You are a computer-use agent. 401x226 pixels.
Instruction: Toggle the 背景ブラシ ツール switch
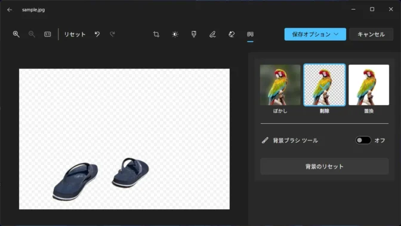coord(363,140)
